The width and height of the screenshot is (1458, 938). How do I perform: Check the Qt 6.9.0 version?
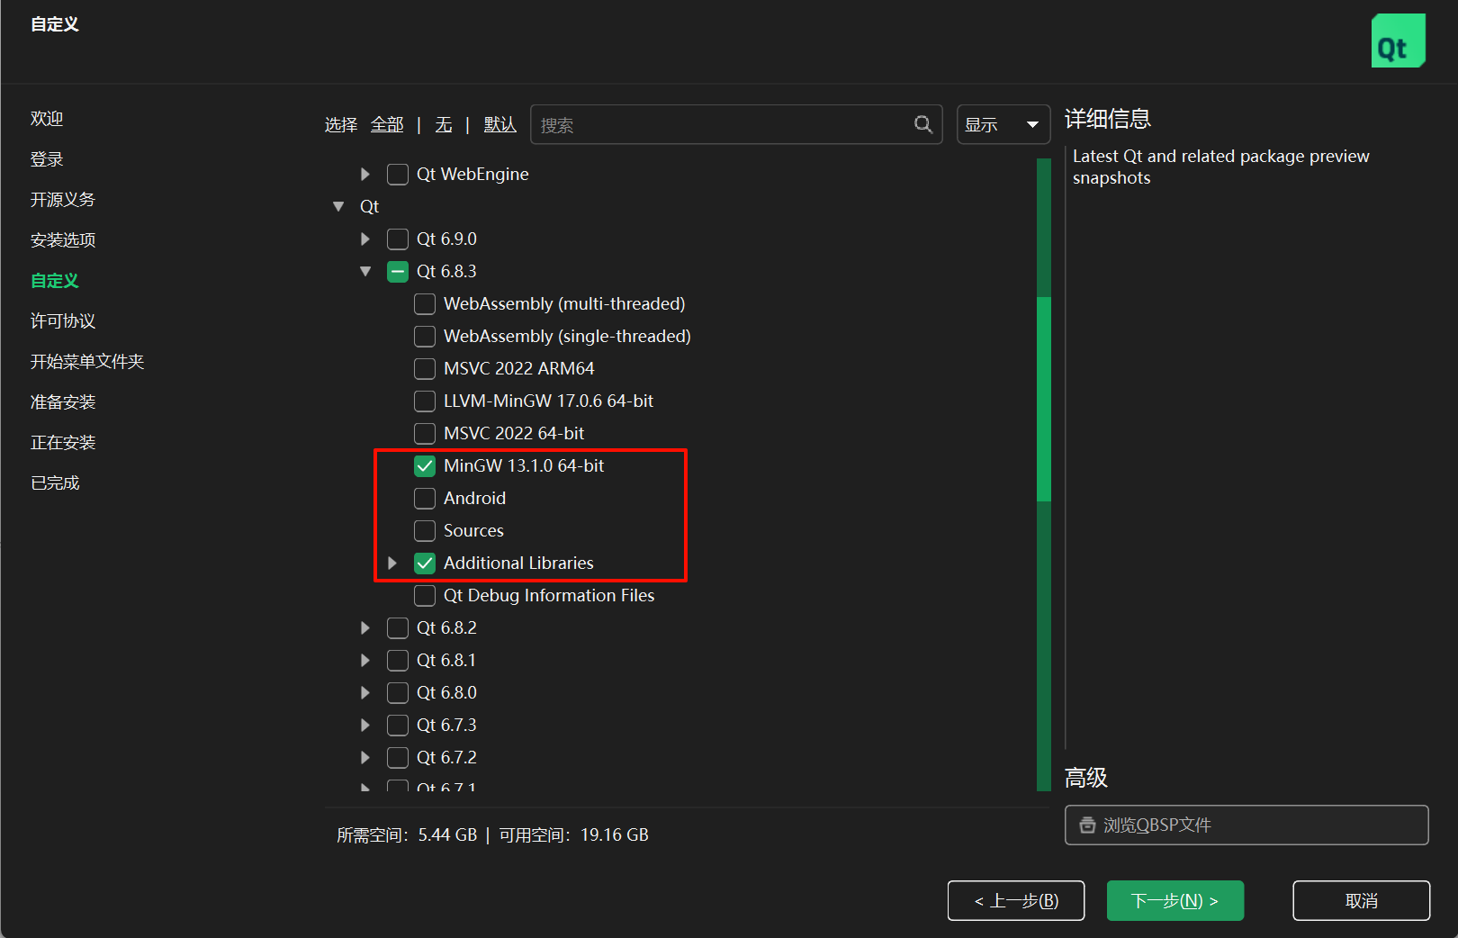coord(397,239)
